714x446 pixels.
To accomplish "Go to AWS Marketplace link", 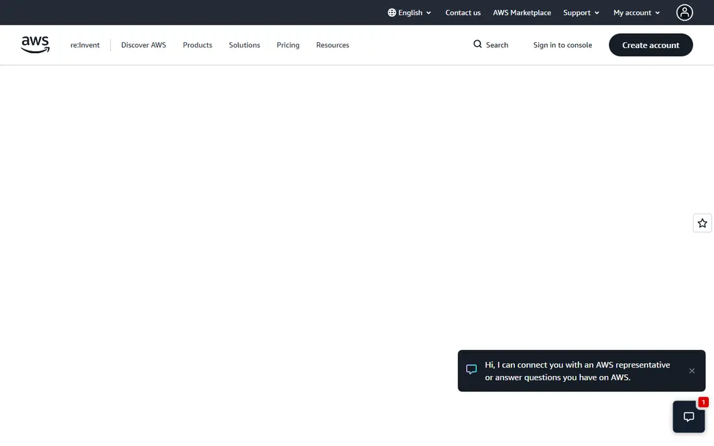I will (522, 13).
